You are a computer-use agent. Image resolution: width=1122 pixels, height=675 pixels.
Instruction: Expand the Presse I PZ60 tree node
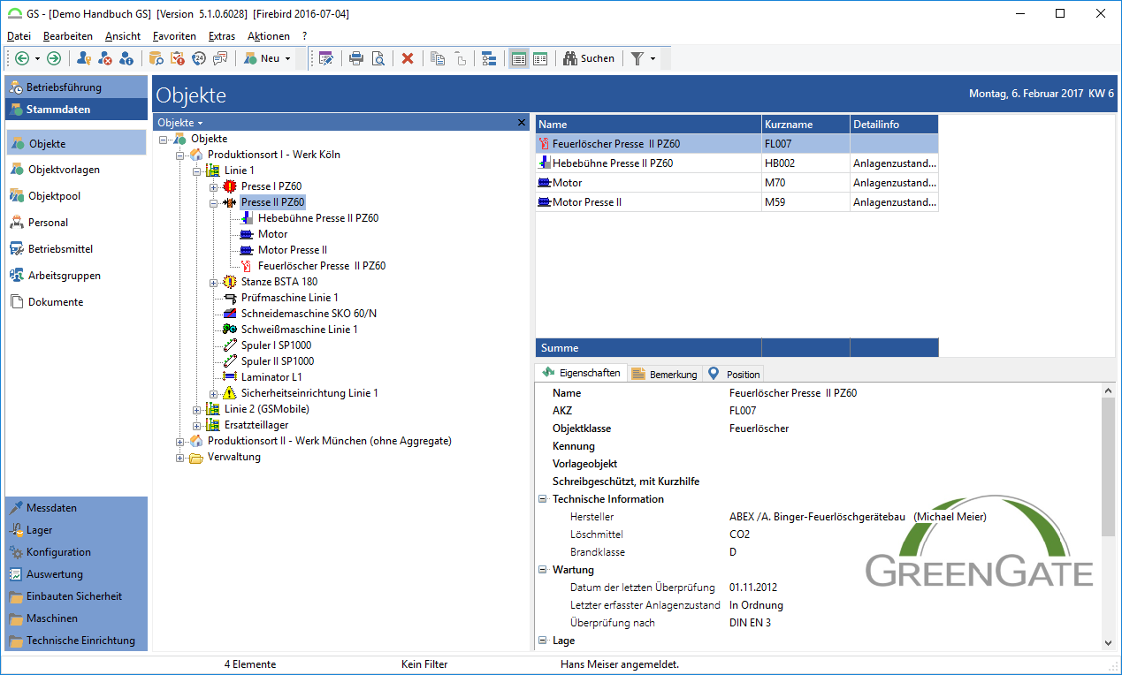coord(213,186)
